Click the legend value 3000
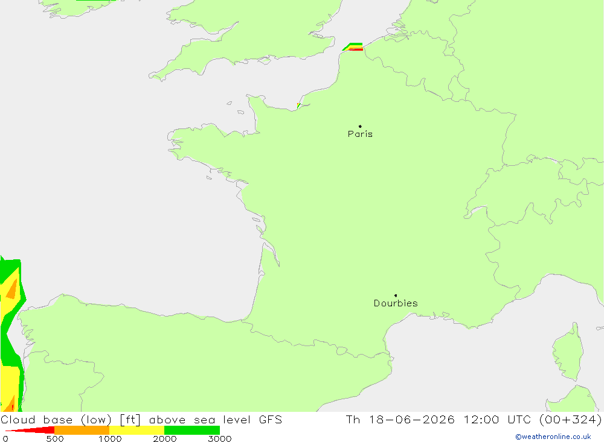 tap(220, 438)
